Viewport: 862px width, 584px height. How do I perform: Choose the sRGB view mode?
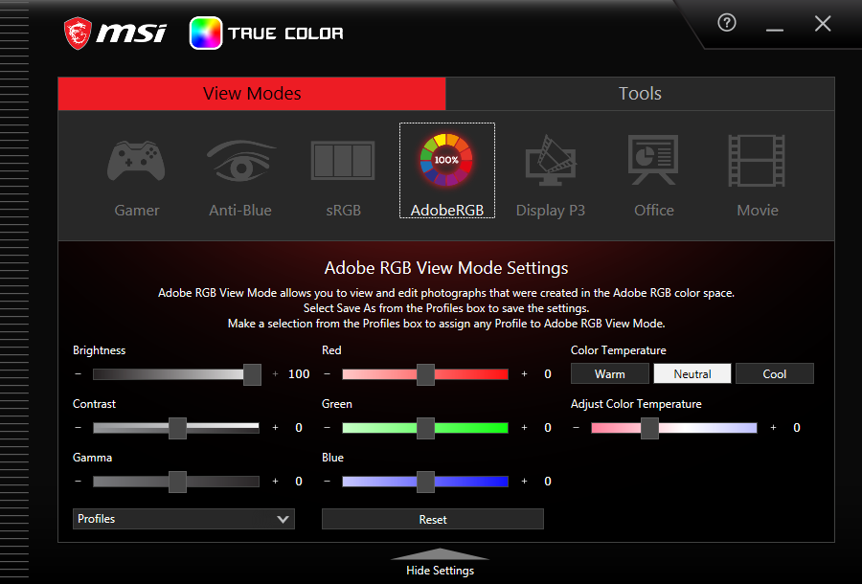pyautogui.click(x=343, y=161)
